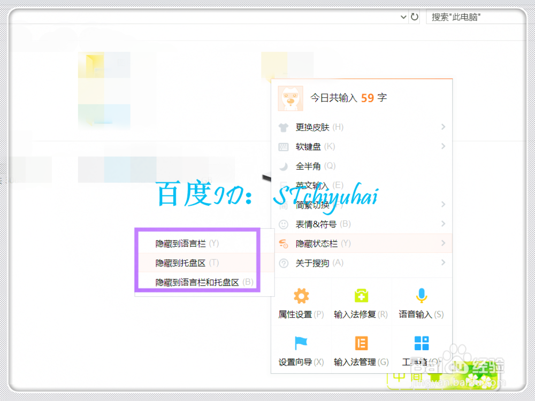535x401 pixels.
Task: Expand the 更换皮肤 submenu arrow
Action: click(x=443, y=127)
